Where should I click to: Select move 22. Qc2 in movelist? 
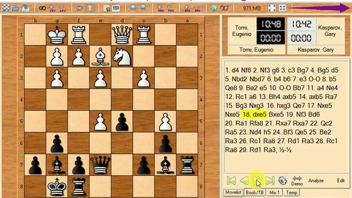pyautogui.click(x=321, y=123)
